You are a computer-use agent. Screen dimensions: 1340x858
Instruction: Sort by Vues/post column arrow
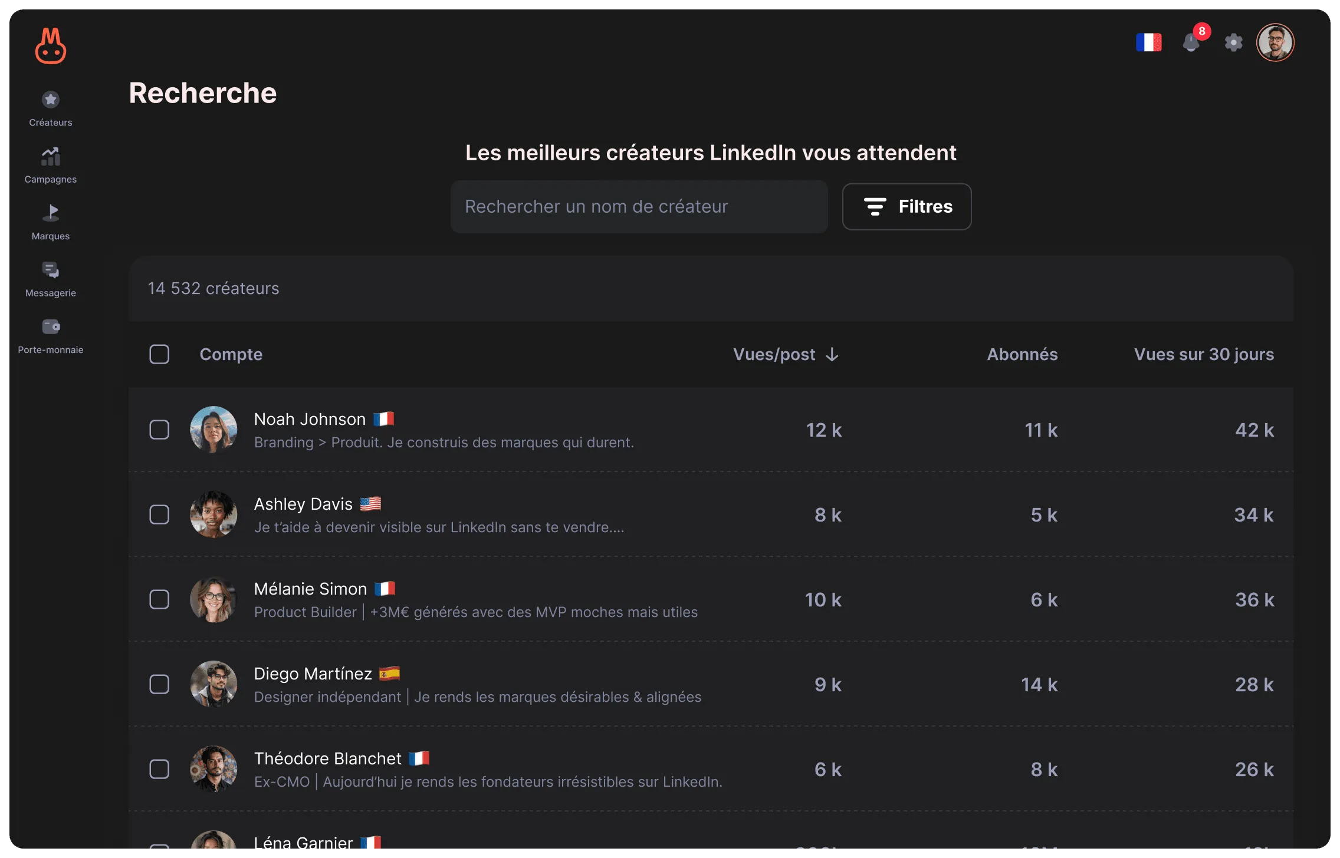click(x=832, y=354)
